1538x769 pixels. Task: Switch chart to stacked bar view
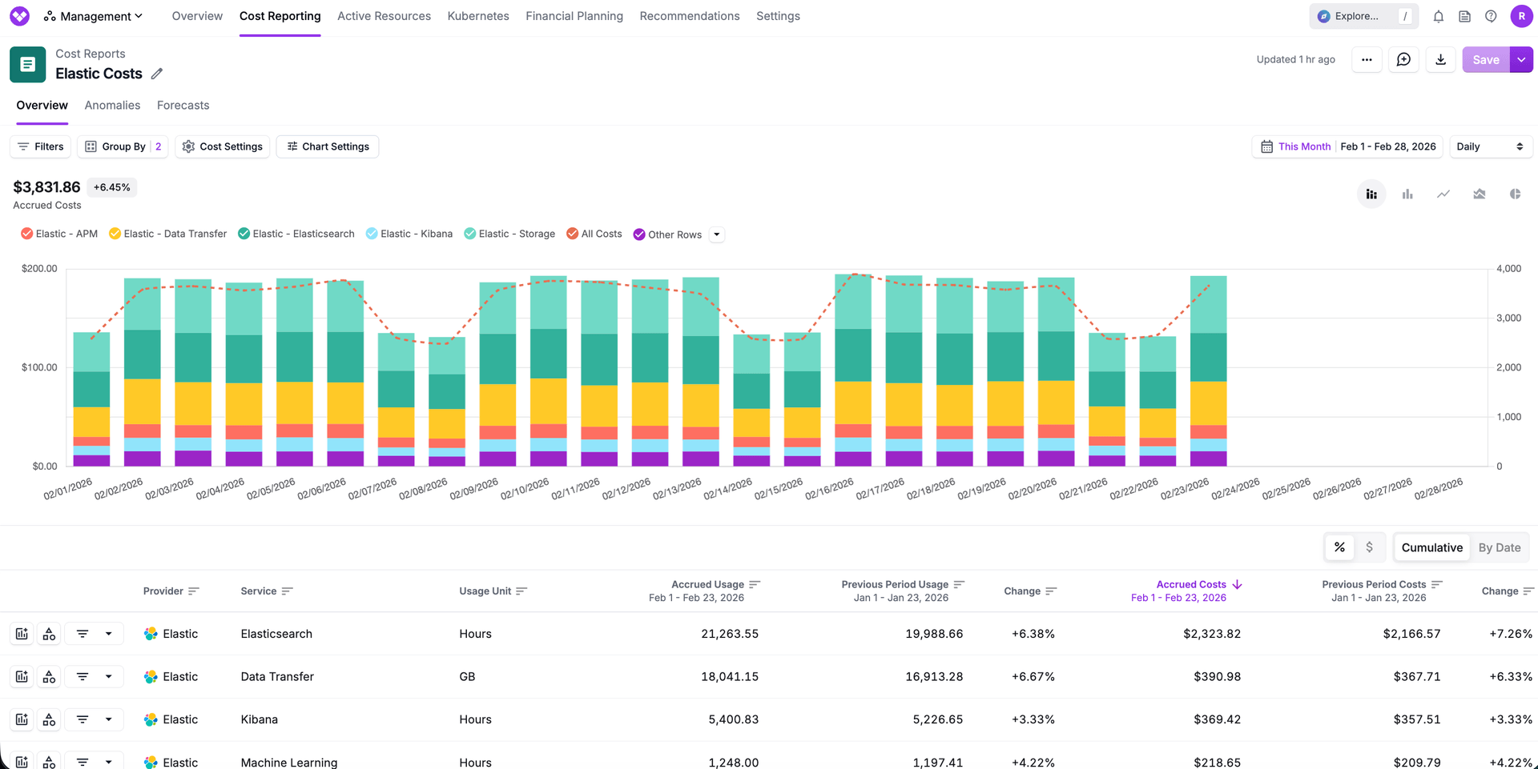[x=1371, y=194]
